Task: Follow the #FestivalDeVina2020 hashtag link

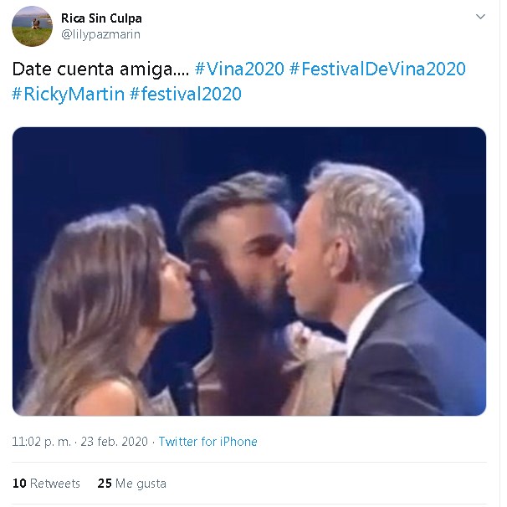Action: click(x=377, y=69)
